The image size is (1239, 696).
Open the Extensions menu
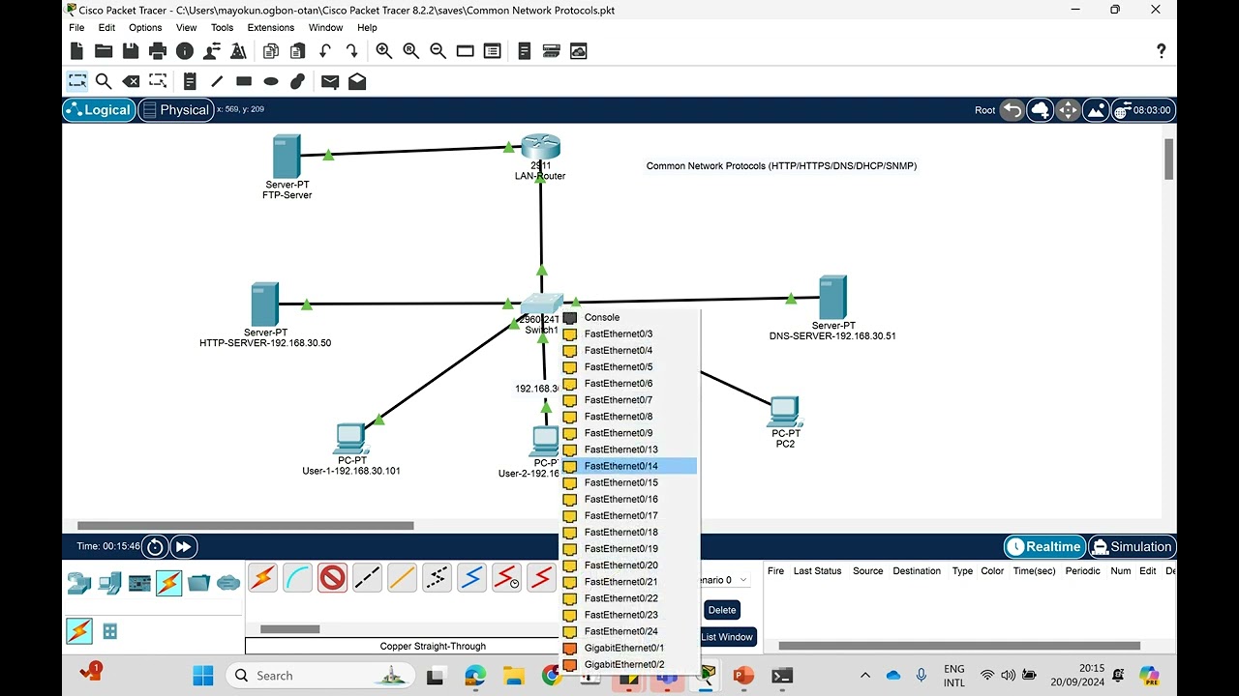271,27
